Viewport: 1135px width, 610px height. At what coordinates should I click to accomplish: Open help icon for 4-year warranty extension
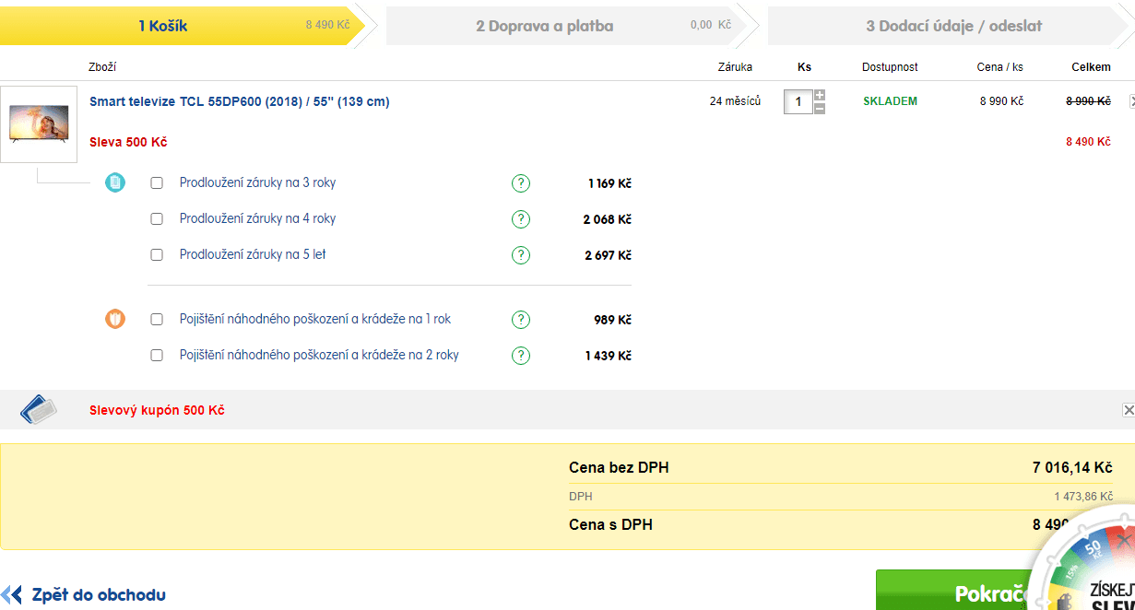coord(521,219)
